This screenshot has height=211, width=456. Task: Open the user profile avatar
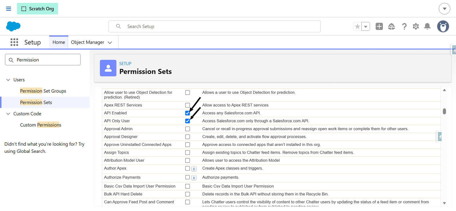coord(443,27)
